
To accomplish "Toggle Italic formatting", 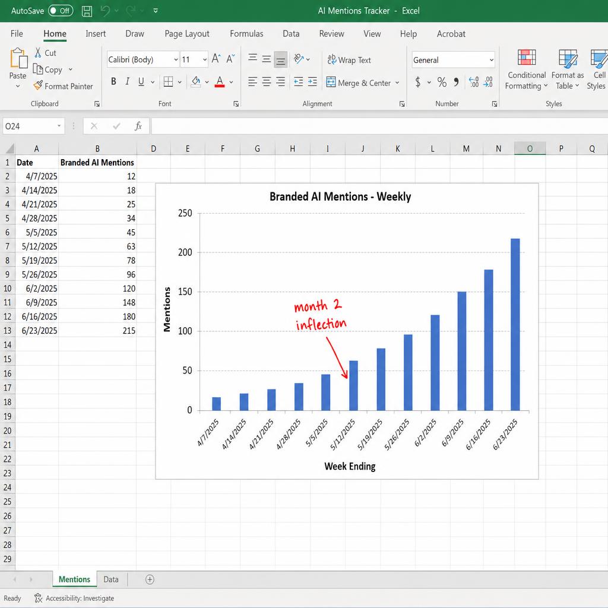I will [x=127, y=81].
